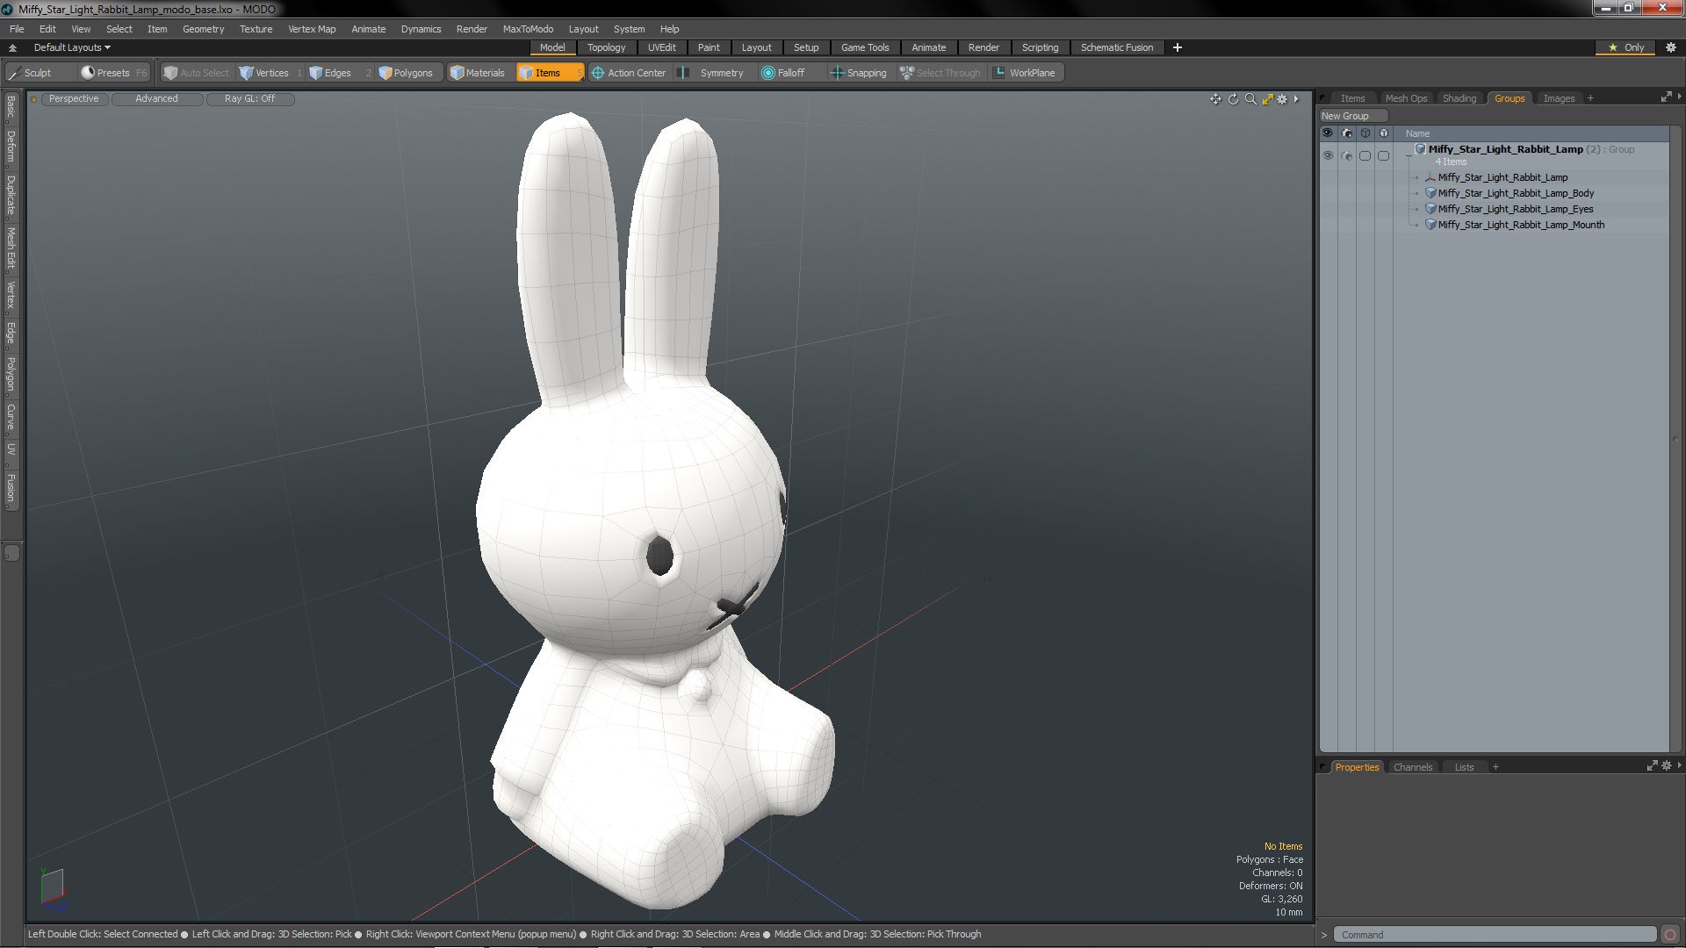Click the viewport rotate icon
Viewport: 1686px width, 948px height.
[x=1233, y=99]
